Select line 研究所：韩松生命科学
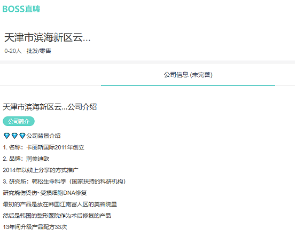This screenshot has width=296, height=236. pyautogui.click(x=64, y=182)
